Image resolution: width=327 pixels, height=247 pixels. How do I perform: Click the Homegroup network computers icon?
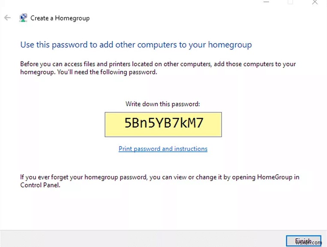point(23,18)
